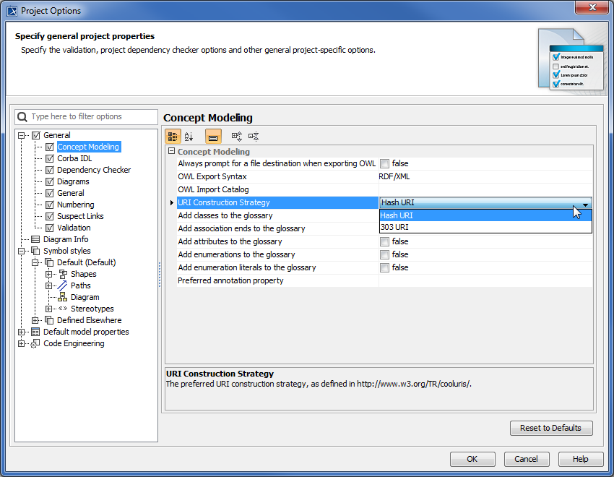Toggle the Concept Modeling tree checkbox
The width and height of the screenshot is (614, 477).
point(50,147)
